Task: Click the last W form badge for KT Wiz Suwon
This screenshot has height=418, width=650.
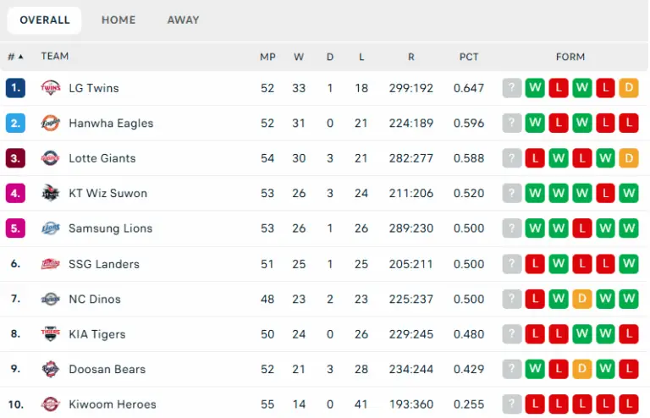Action: click(629, 193)
